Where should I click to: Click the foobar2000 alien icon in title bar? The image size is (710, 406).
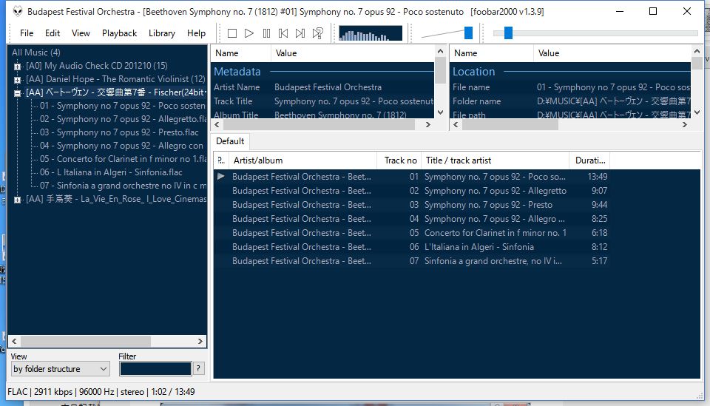pos(17,11)
